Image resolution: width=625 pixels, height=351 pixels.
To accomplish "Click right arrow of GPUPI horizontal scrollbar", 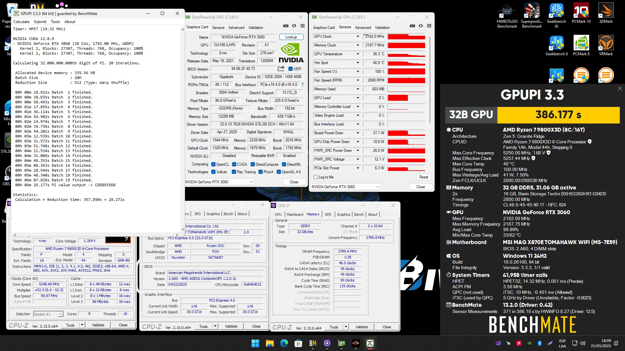I will click(x=177, y=235).
